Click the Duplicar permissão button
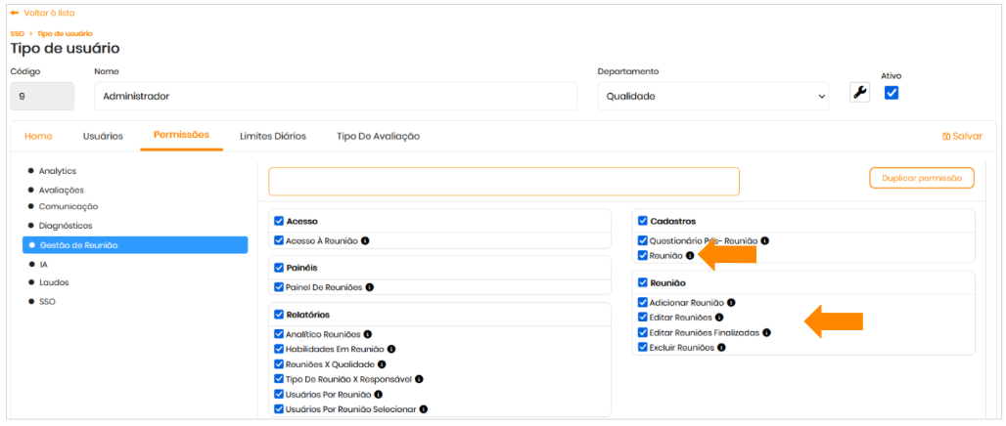This screenshot has width=1006, height=426. [921, 178]
